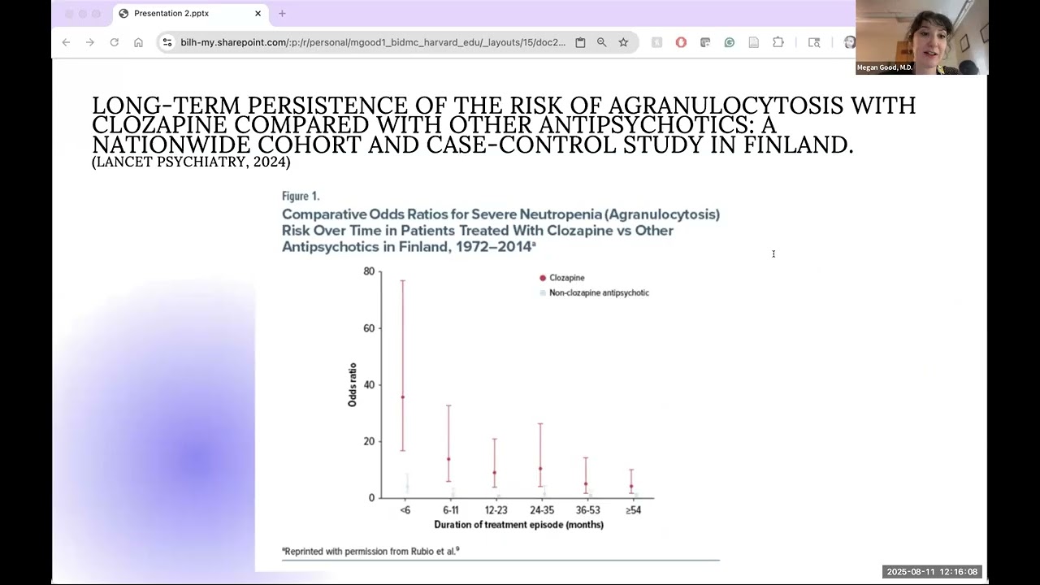
Task: Open the browser home page
Action: (x=138, y=42)
